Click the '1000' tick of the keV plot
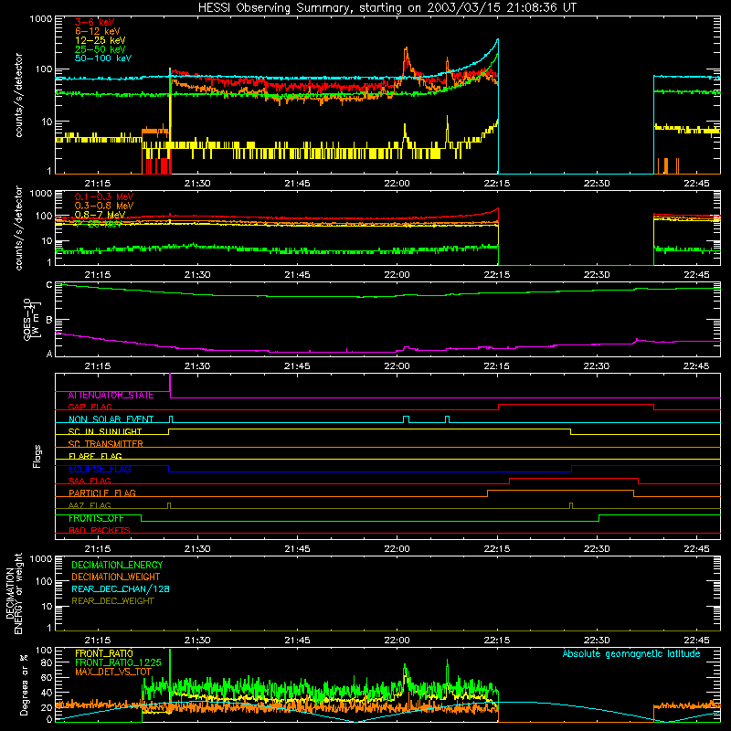 tap(41, 19)
